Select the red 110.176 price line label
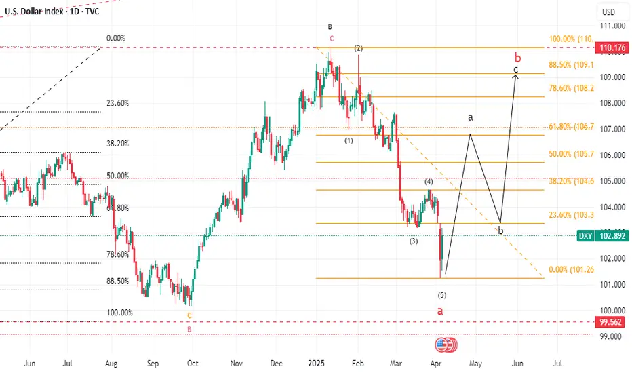632x373 pixels. [612, 47]
